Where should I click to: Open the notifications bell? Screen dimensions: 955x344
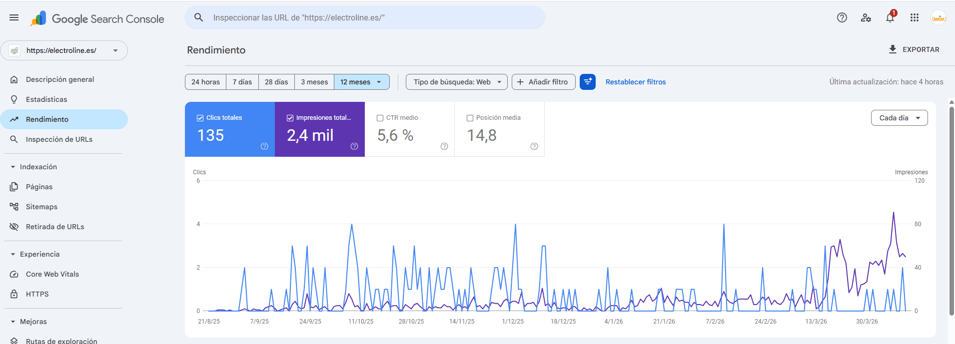point(890,17)
